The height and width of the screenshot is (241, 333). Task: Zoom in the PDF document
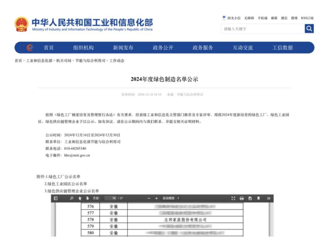[x=156, y=198]
